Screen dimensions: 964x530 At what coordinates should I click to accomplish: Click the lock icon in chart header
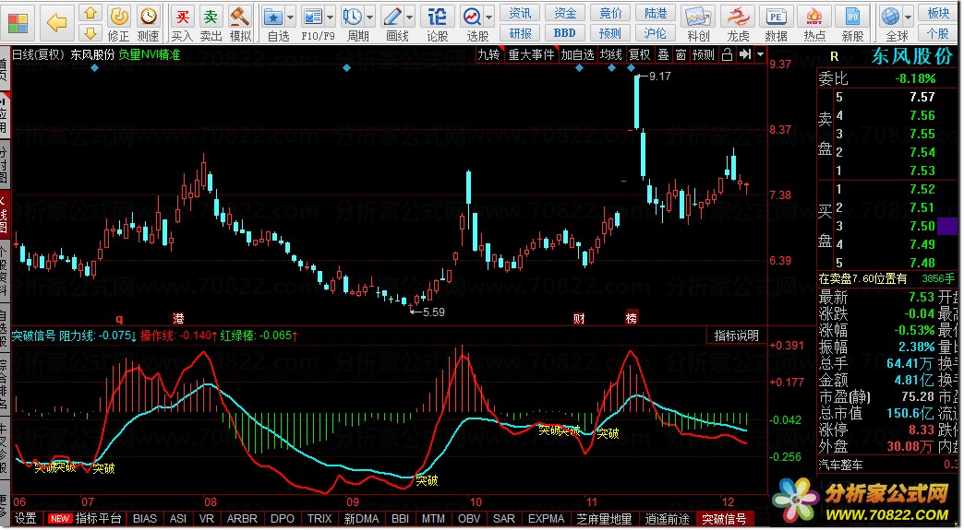tap(727, 54)
